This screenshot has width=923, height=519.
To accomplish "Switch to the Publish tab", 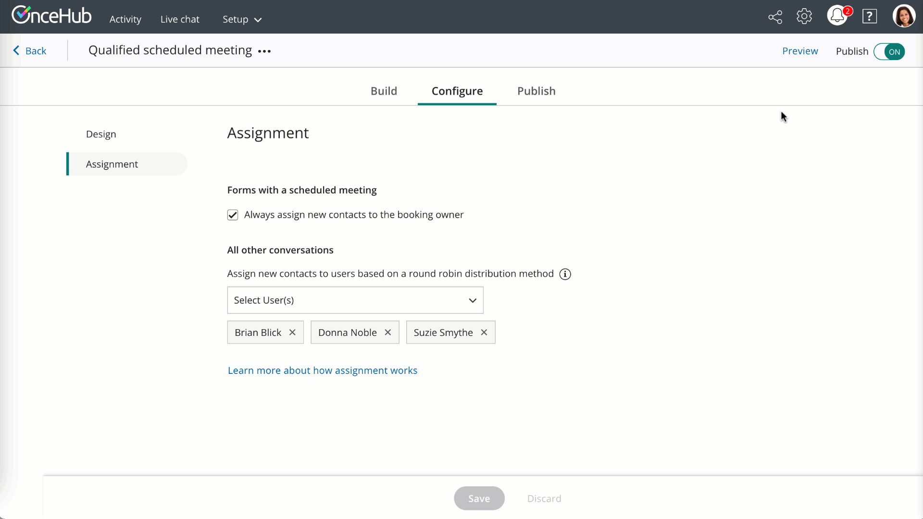I will click(536, 91).
